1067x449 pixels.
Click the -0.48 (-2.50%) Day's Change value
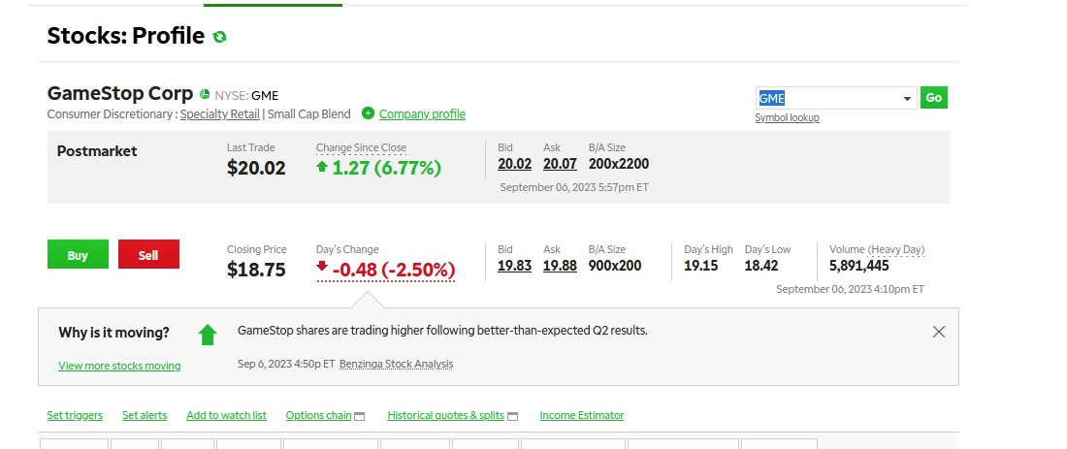click(394, 271)
